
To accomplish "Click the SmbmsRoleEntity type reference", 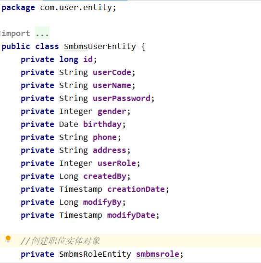I will (x=95, y=254).
